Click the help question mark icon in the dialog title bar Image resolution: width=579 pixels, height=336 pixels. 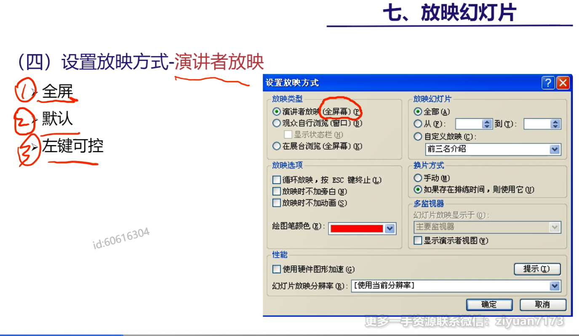pyautogui.click(x=548, y=83)
